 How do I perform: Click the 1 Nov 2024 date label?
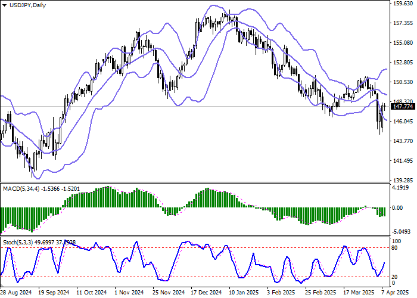pyautogui.click(x=129, y=293)
